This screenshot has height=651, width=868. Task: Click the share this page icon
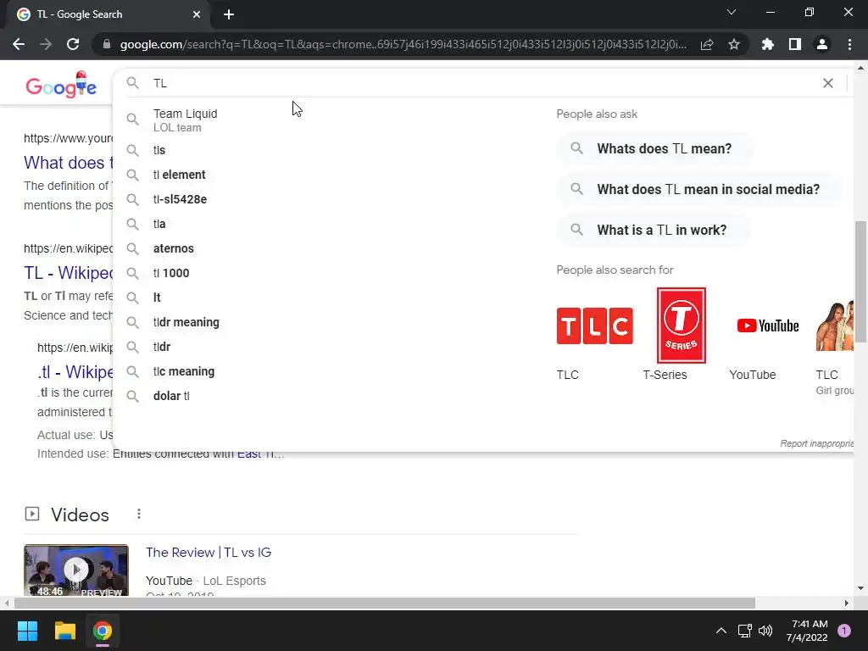coord(707,45)
